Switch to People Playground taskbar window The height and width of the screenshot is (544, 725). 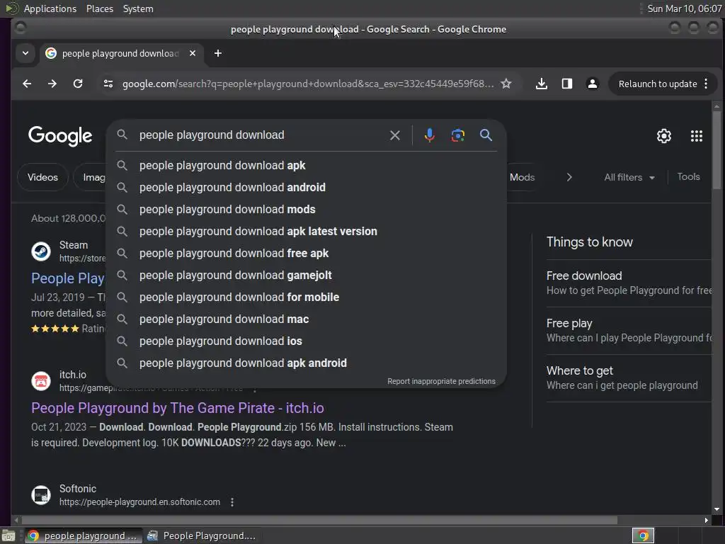point(202,535)
